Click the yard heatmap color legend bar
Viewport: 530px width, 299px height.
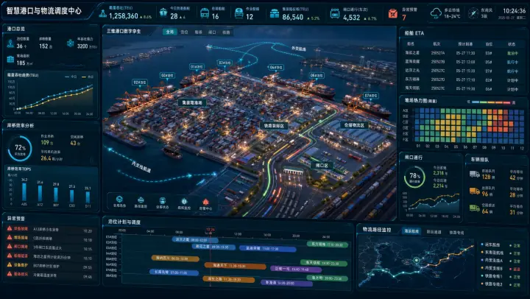491,102
